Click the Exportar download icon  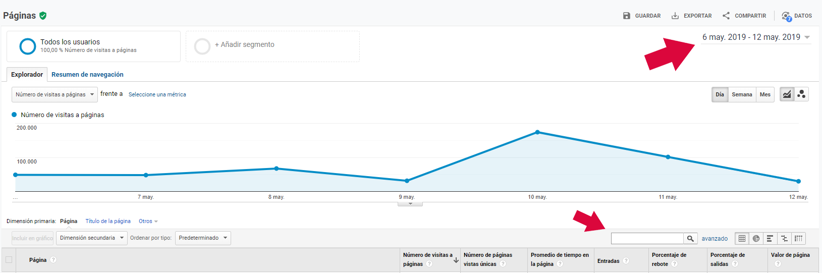pos(675,16)
